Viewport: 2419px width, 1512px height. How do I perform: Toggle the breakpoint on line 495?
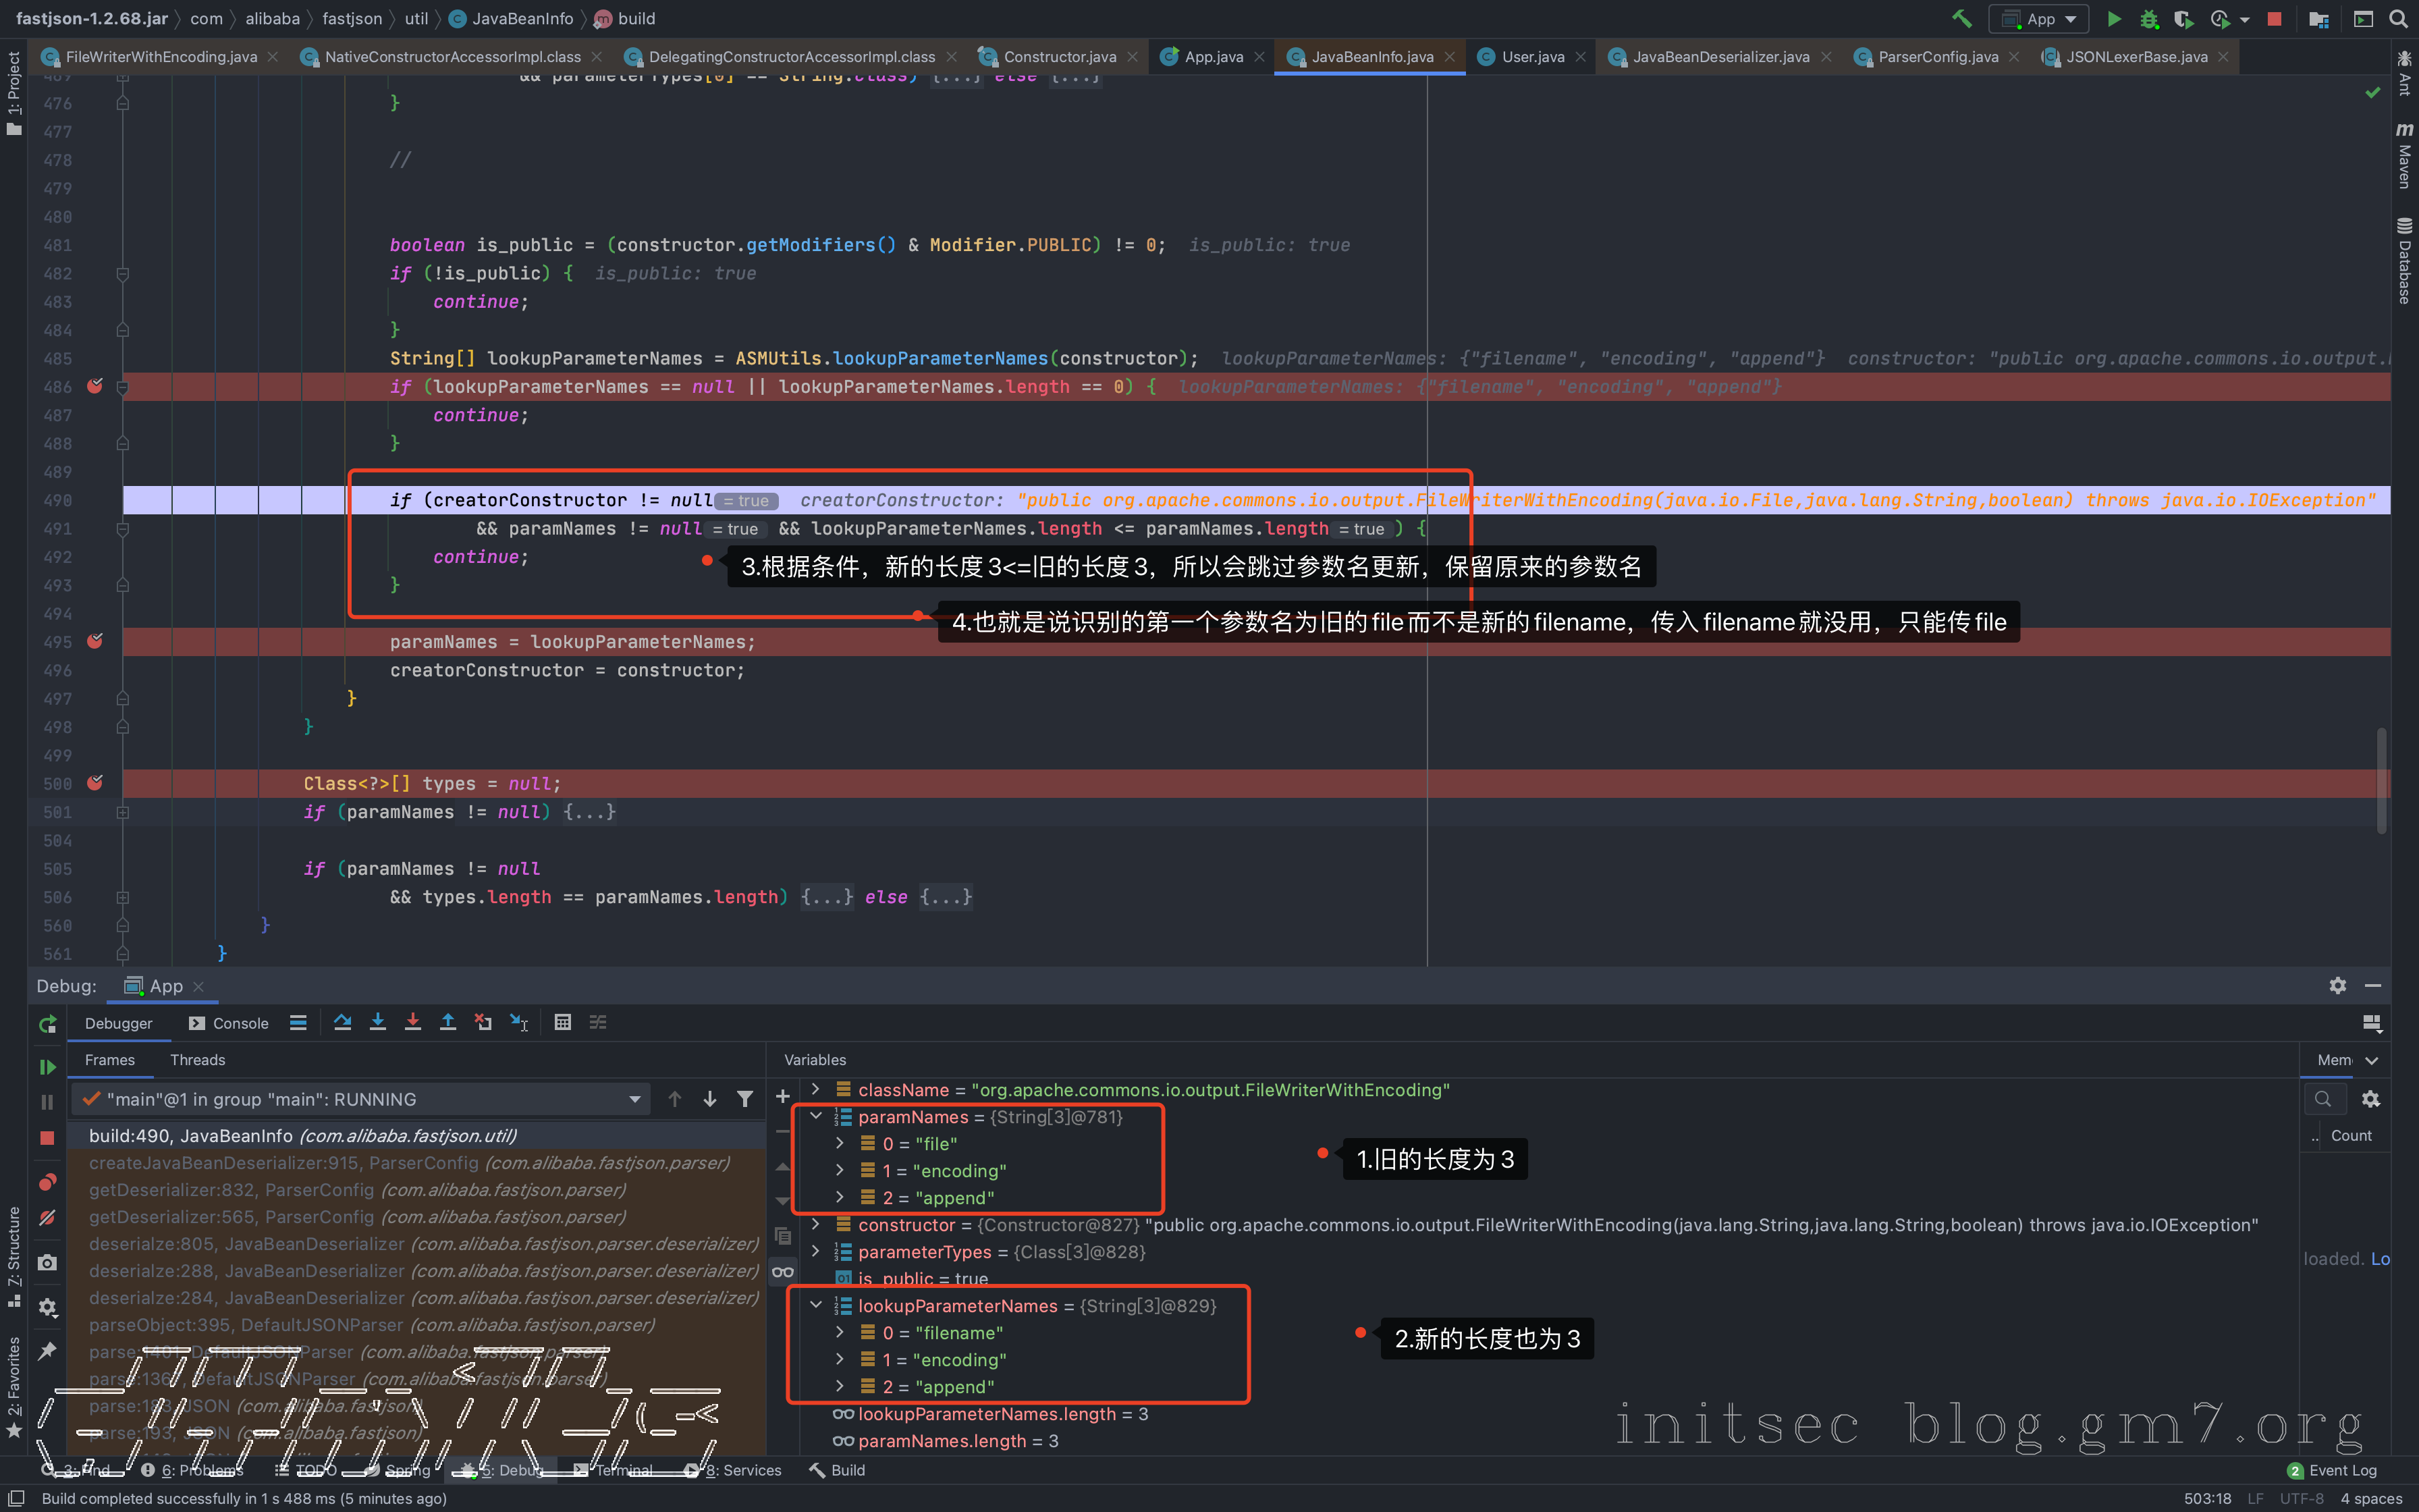pos(95,641)
